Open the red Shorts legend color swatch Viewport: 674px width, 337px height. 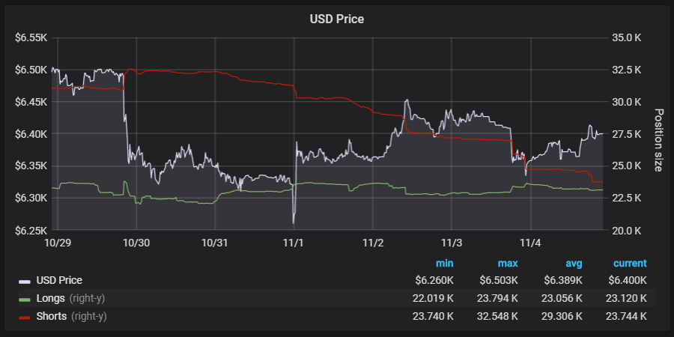(x=25, y=317)
